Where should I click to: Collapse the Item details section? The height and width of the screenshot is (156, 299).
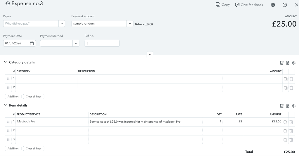[x=5, y=105]
